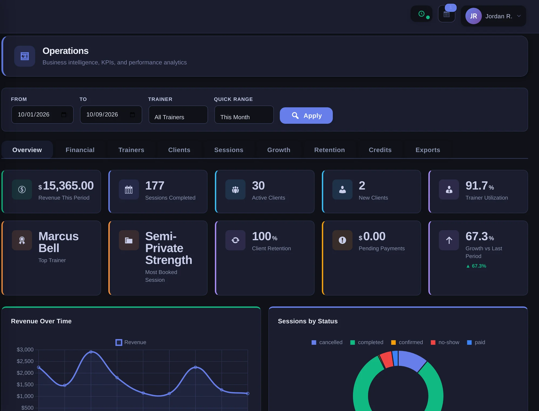
Task: Click the Apply button
Action: coord(306,116)
